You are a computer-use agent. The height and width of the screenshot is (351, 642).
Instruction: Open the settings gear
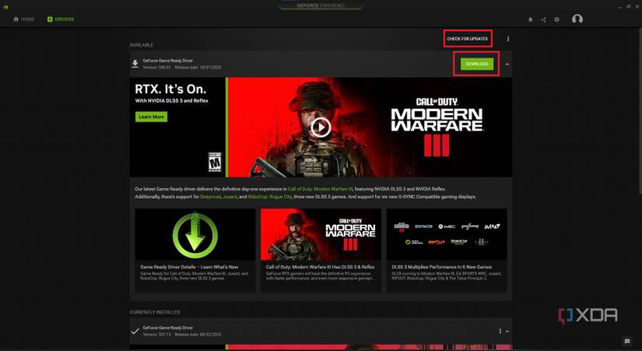point(556,19)
